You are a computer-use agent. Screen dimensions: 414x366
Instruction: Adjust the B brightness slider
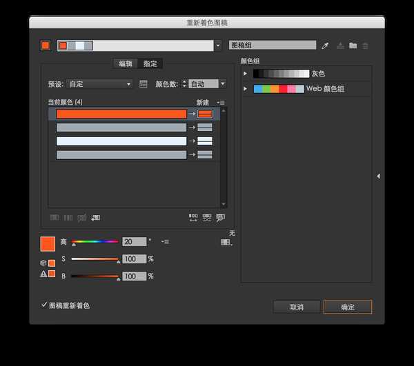pyautogui.click(x=95, y=276)
